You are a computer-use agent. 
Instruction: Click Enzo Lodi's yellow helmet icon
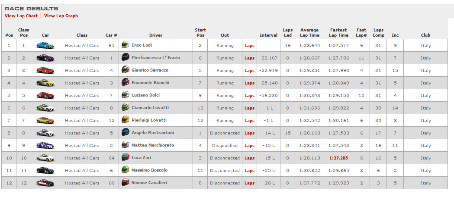(x=126, y=45)
